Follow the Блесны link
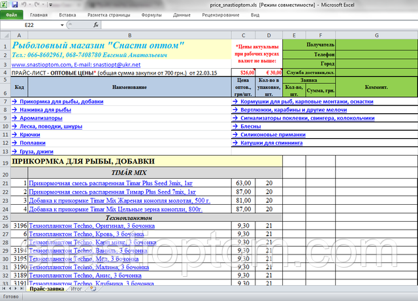 tap(247, 126)
